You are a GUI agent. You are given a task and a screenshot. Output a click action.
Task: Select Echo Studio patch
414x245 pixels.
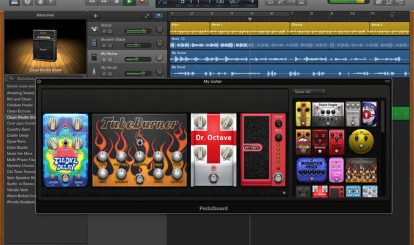[x=17, y=148]
